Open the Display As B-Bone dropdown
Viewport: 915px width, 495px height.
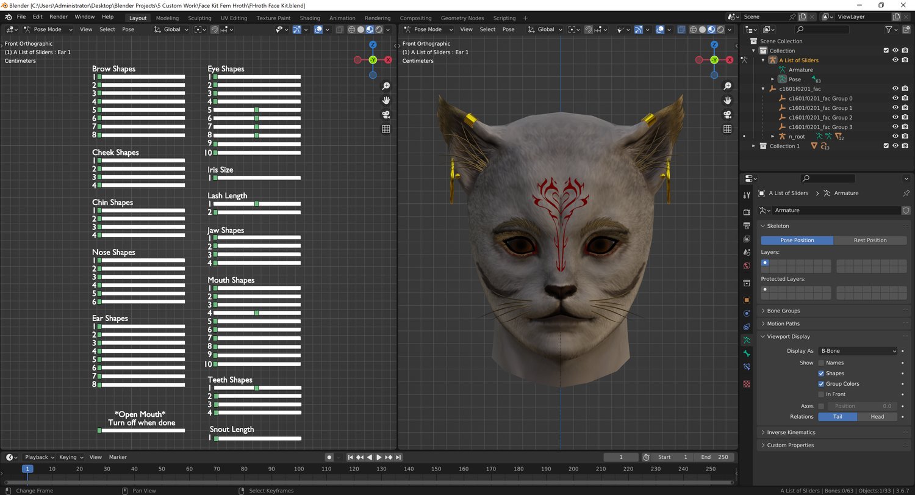click(x=858, y=351)
